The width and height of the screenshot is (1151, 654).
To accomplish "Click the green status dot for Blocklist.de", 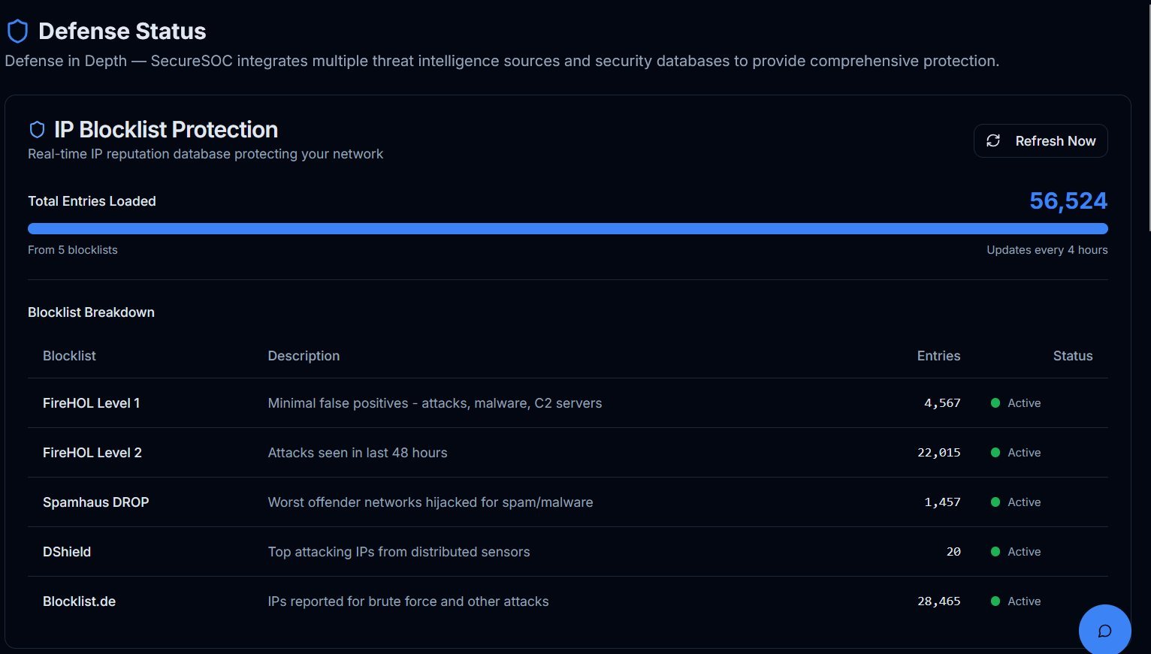I will [995, 601].
